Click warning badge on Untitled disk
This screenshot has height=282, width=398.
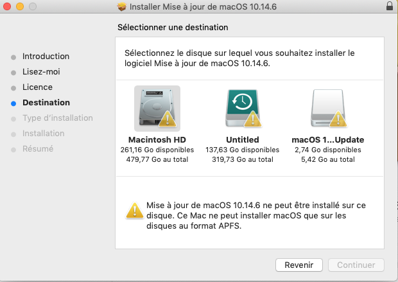254,119
